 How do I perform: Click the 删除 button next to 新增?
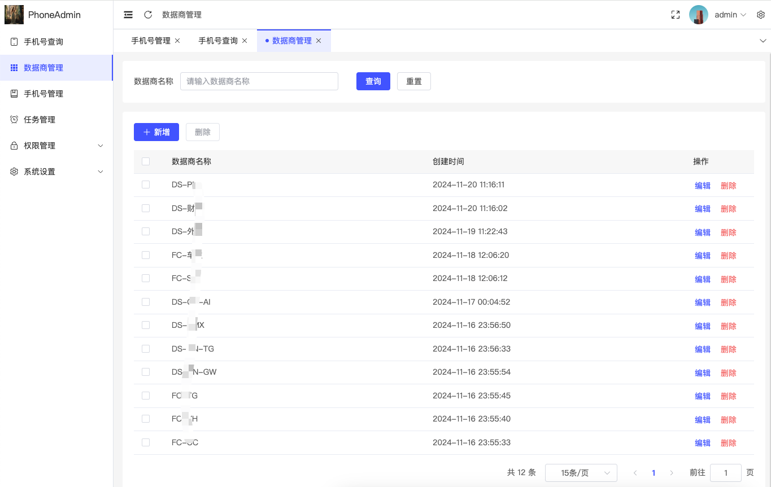tap(203, 132)
